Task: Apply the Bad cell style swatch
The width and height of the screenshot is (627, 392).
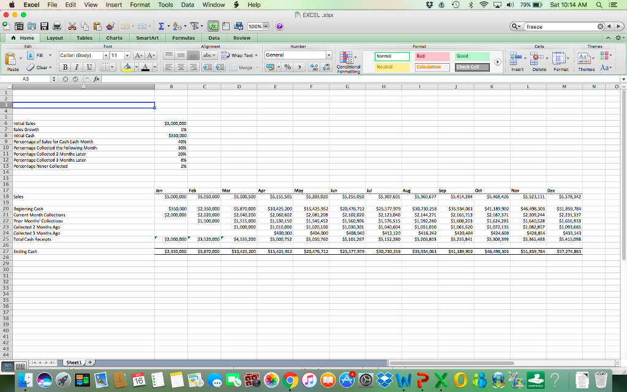Action: point(432,56)
